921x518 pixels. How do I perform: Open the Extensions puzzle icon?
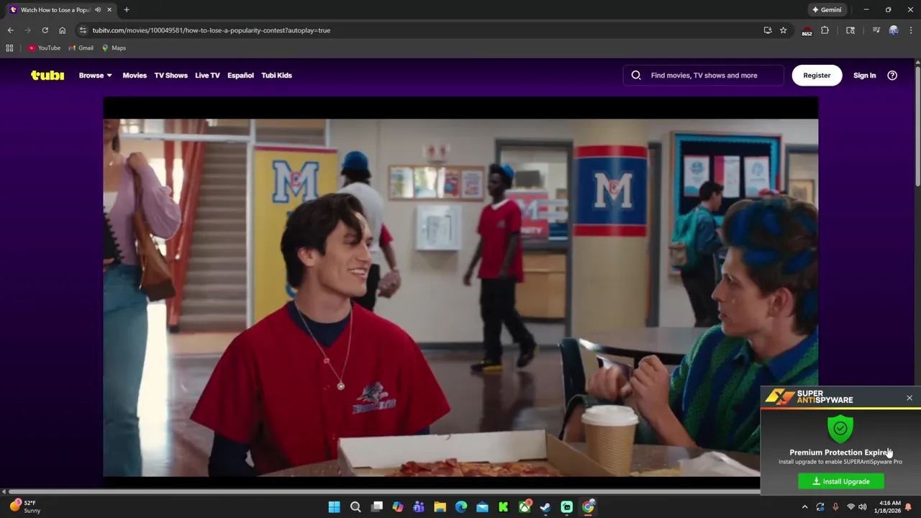825,30
